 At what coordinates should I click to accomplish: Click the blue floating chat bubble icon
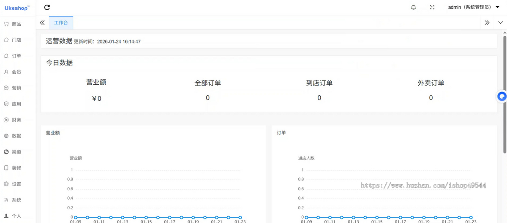tap(502, 97)
